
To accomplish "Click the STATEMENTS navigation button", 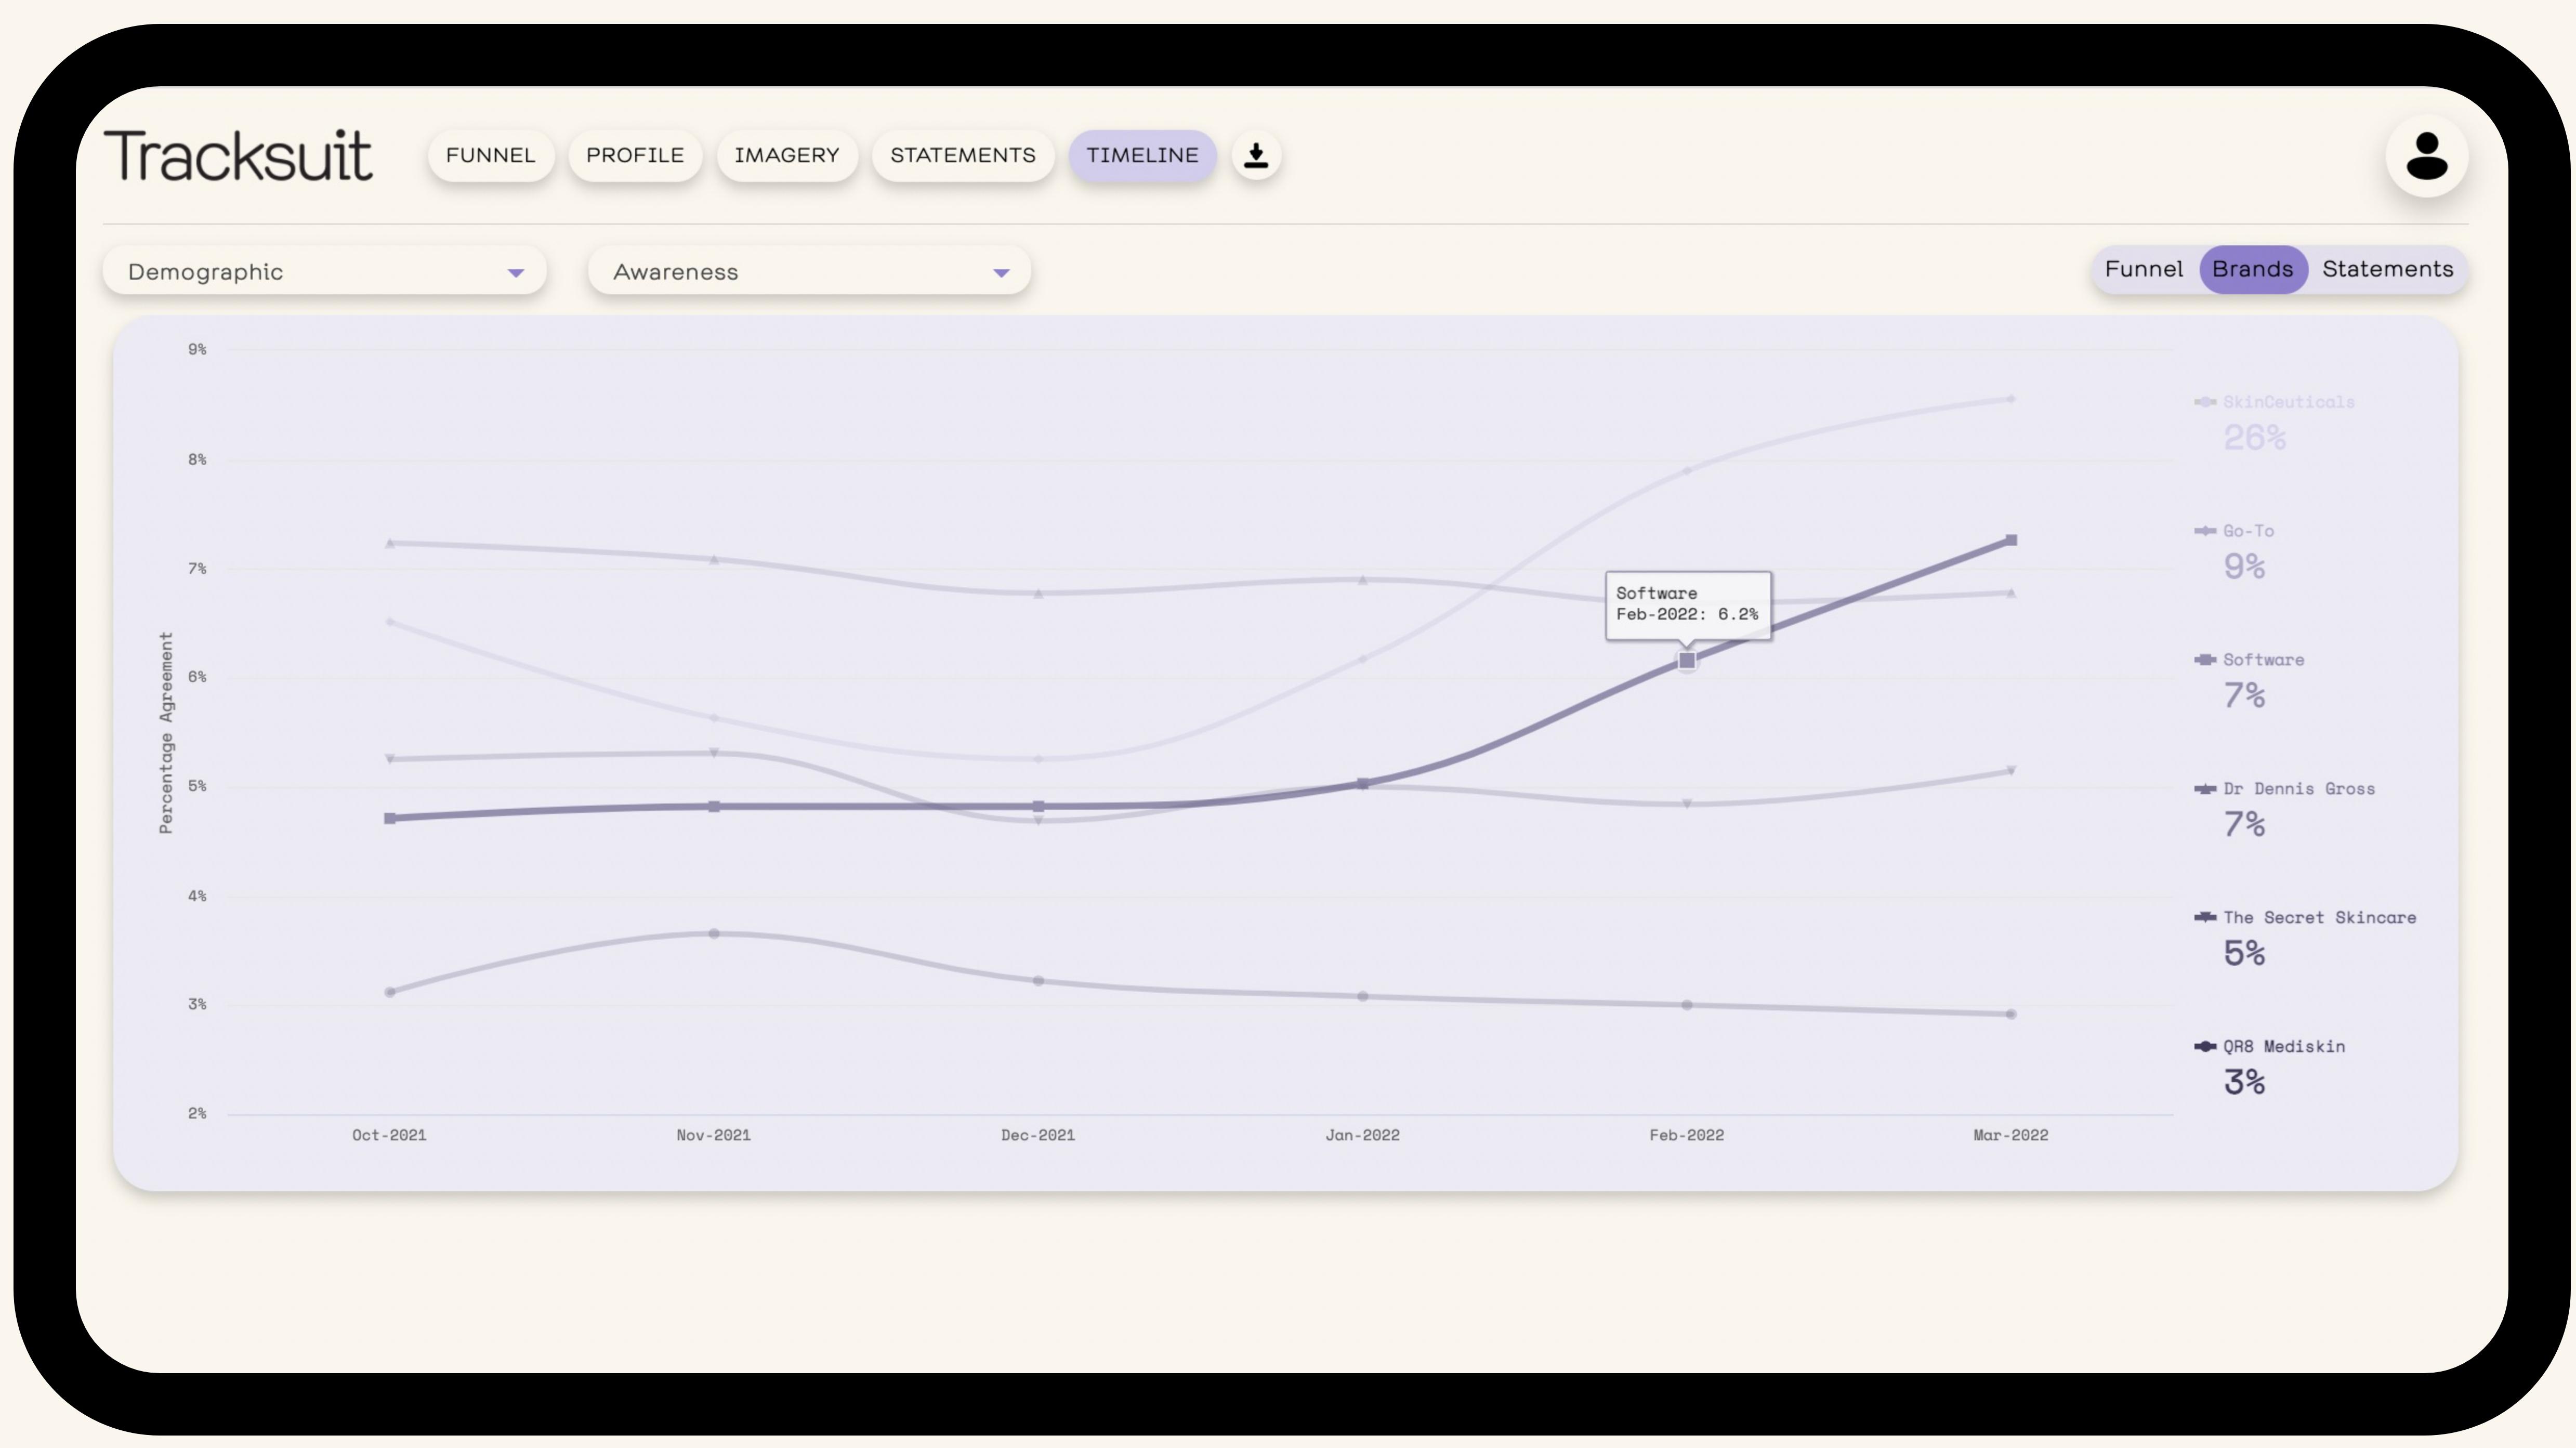I will tap(962, 156).
